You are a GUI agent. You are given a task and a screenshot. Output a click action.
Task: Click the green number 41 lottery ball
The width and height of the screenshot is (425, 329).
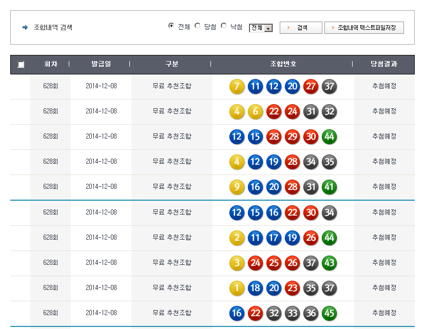(329, 187)
